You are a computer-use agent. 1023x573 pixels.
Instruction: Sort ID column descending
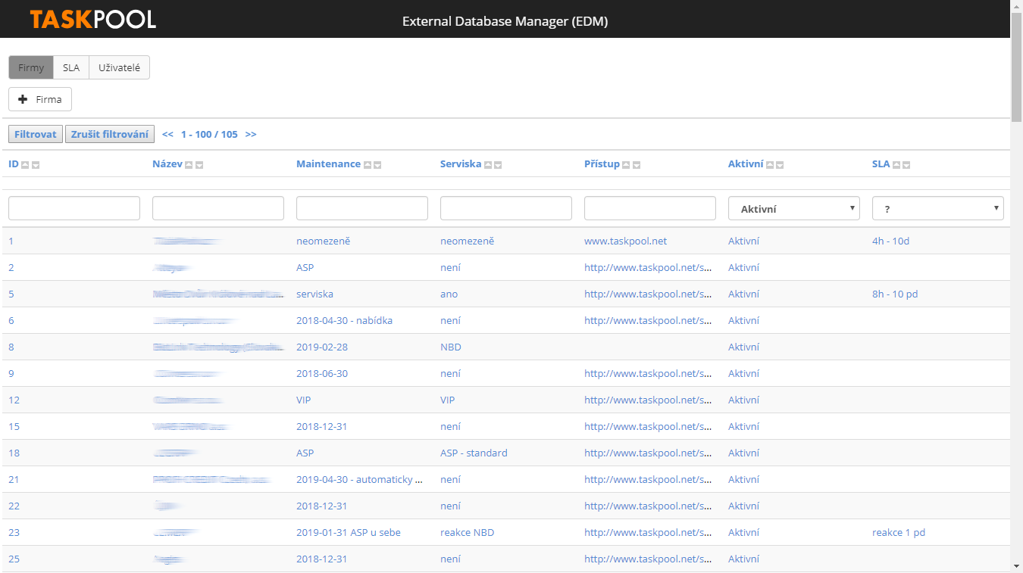point(36,165)
